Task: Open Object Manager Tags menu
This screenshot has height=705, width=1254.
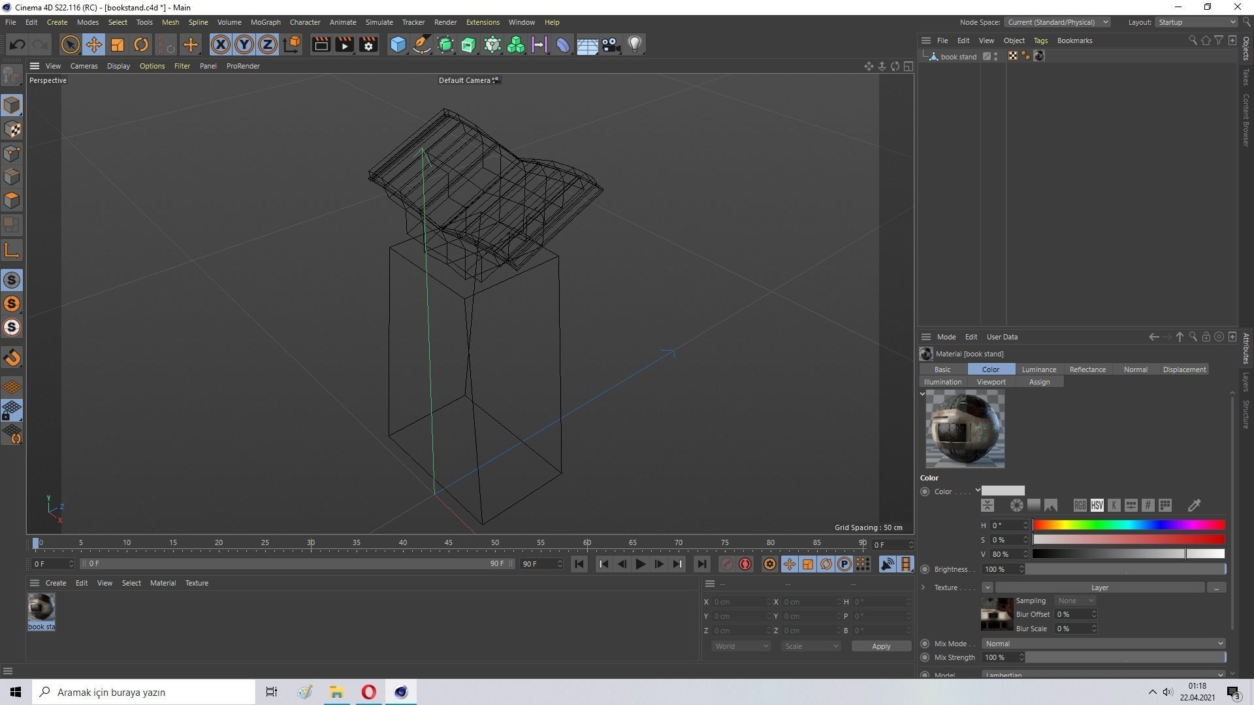Action: pos(1040,40)
